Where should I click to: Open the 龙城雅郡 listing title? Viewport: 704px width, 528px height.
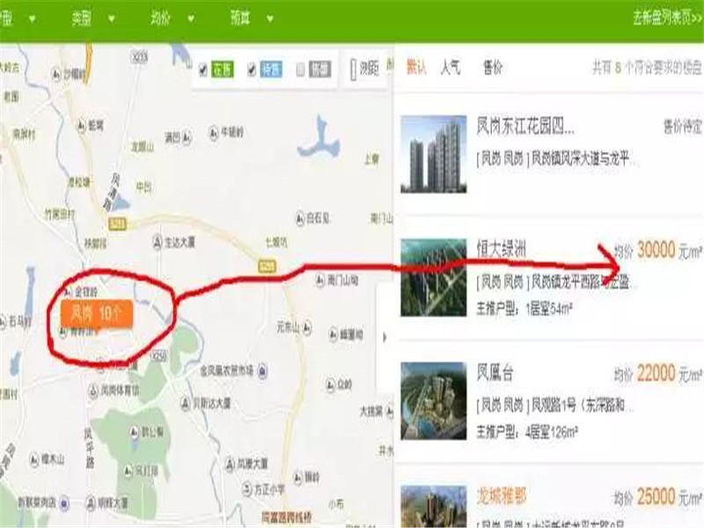(x=501, y=496)
